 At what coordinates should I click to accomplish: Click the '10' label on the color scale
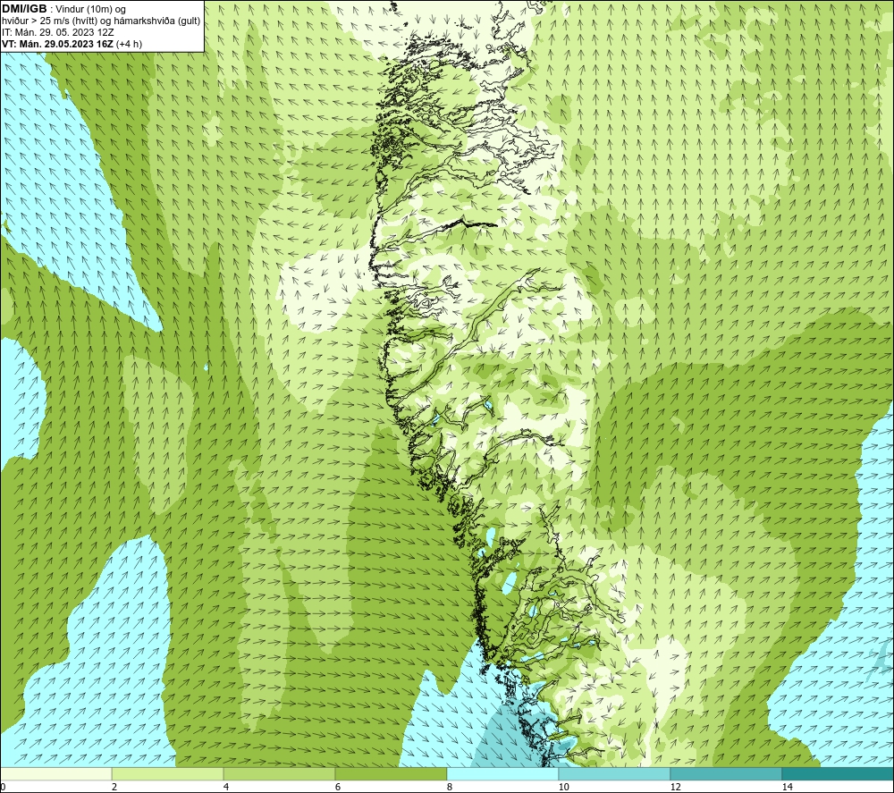[563, 788]
